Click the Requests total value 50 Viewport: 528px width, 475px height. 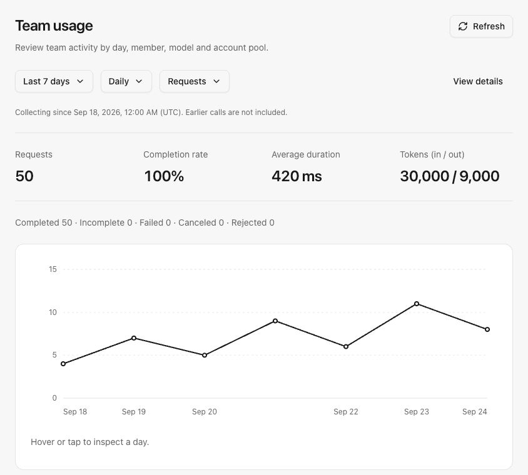point(24,176)
